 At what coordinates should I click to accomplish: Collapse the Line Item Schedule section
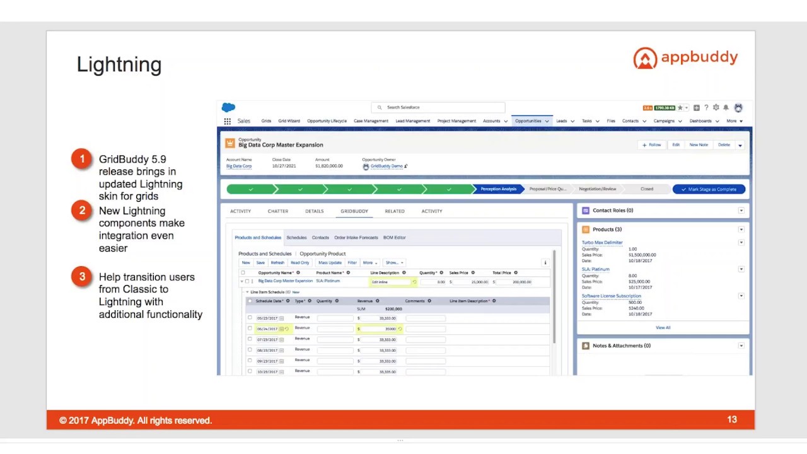[247, 293]
